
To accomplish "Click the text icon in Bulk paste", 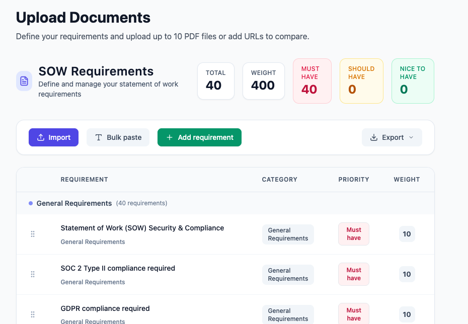I will tap(99, 137).
